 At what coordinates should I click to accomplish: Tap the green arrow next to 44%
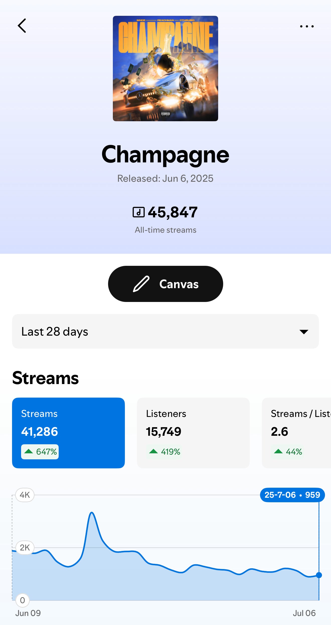coord(278,452)
